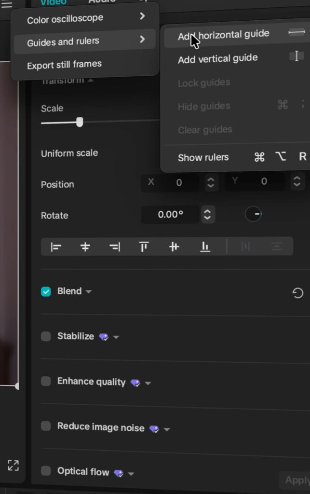Switch to the Video tab
The width and height of the screenshot is (310, 494).
[54, 2]
